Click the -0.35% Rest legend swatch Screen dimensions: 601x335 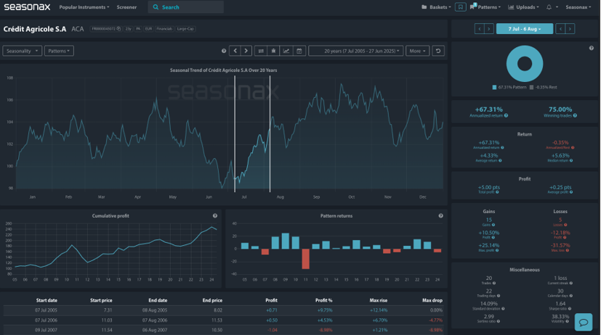tap(531, 87)
